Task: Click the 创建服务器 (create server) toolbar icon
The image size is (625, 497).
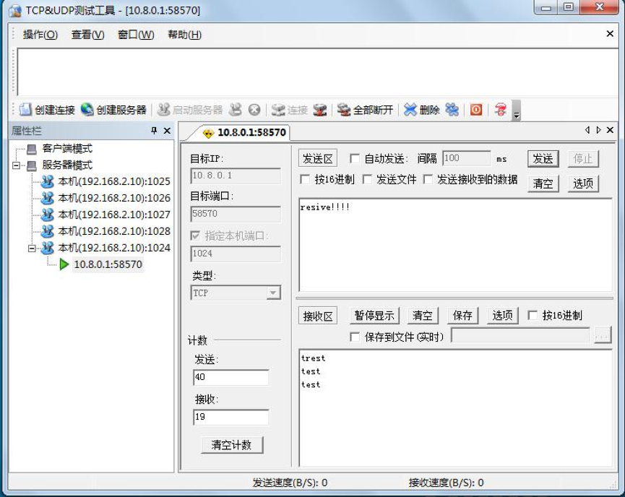Action: pos(113,110)
